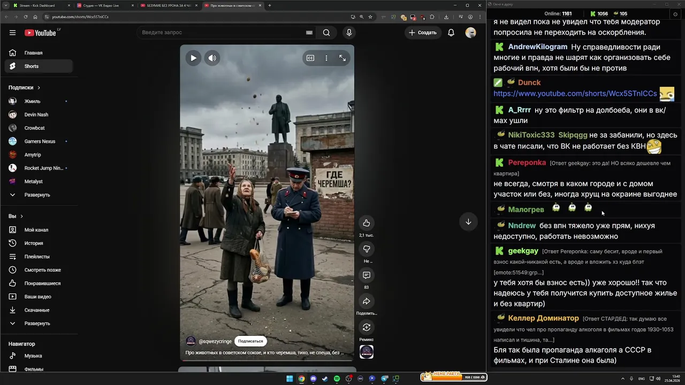The height and width of the screenshot is (385, 685).
Task: Click the Создать create button
Action: pyautogui.click(x=423, y=33)
